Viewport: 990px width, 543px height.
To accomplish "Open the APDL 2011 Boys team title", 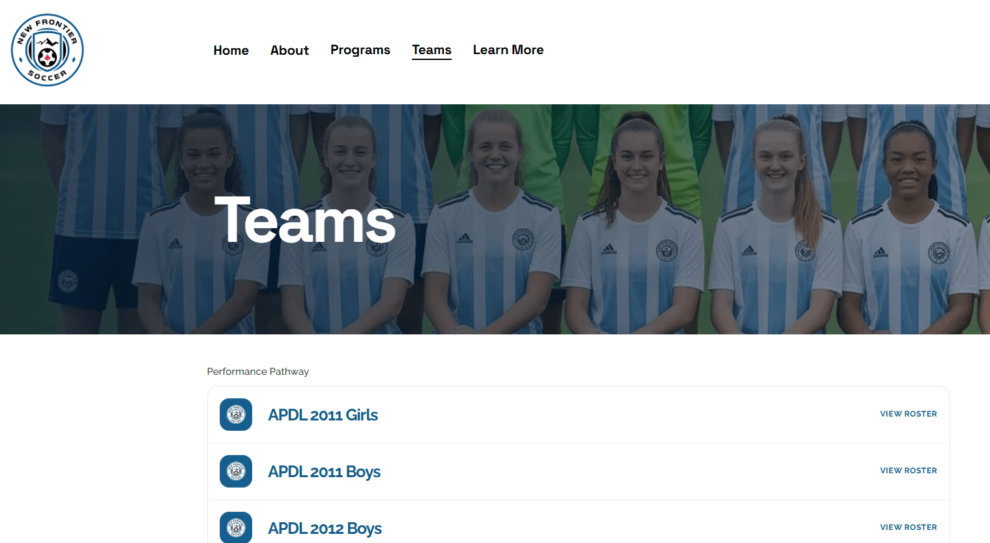I will (x=325, y=471).
